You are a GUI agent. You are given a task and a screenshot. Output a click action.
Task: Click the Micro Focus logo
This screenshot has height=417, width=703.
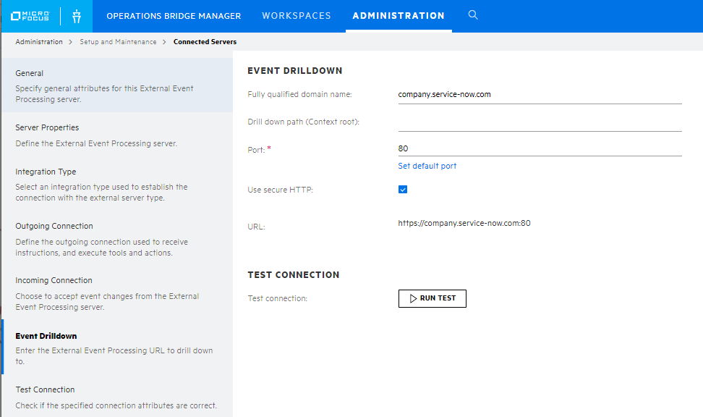click(x=30, y=16)
